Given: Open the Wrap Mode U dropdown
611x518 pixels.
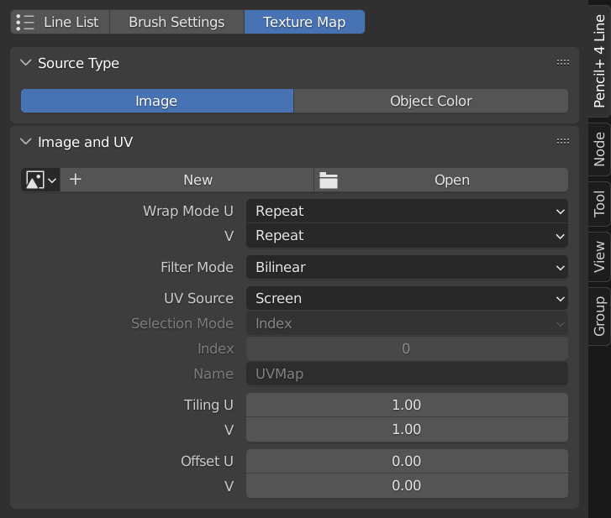Looking at the screenshot, I should [407, 211].
